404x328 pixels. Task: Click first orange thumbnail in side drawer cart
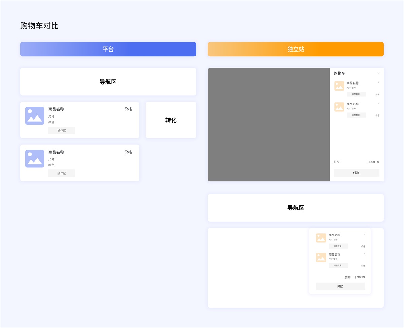[339, 86]
